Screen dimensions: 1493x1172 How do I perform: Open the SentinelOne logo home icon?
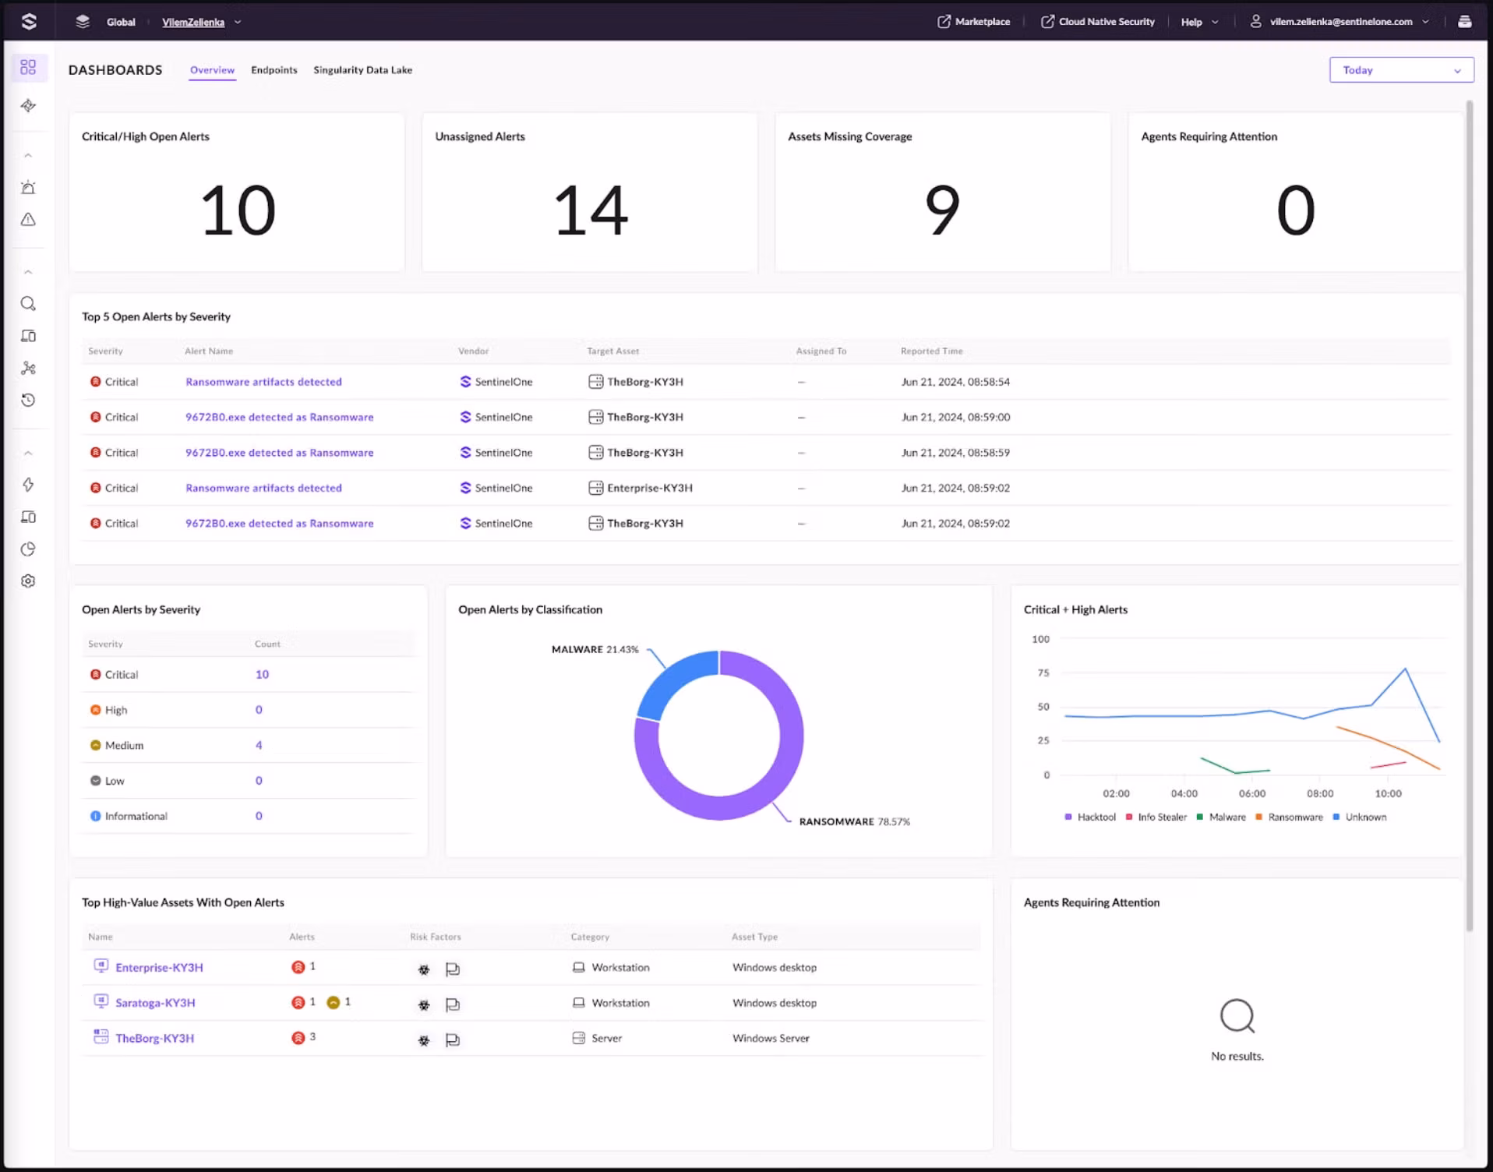[x=29, y=21]
